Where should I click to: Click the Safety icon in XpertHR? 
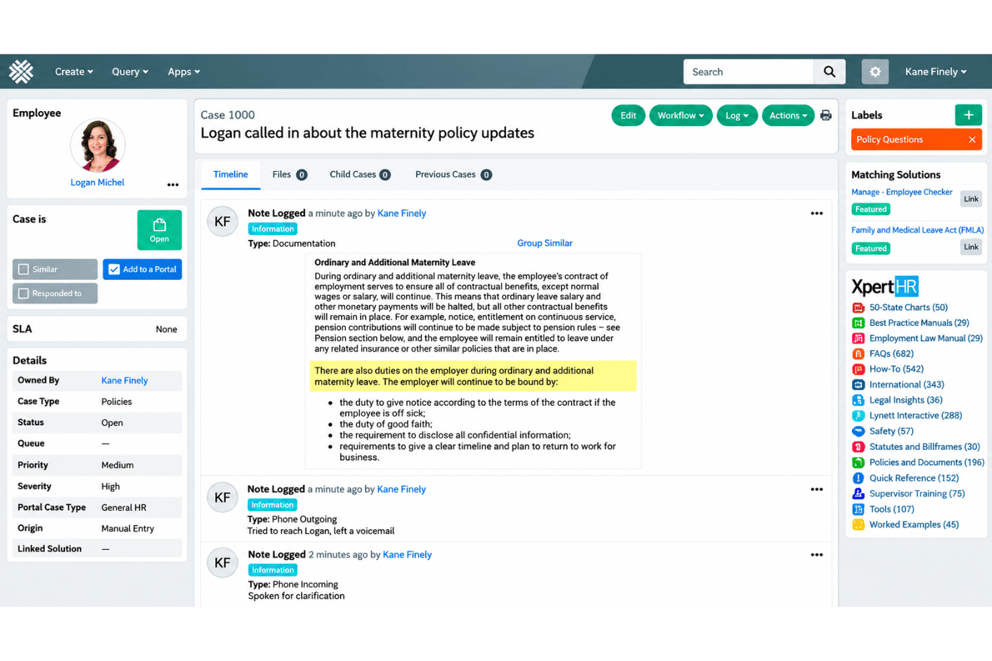point(858,431)
